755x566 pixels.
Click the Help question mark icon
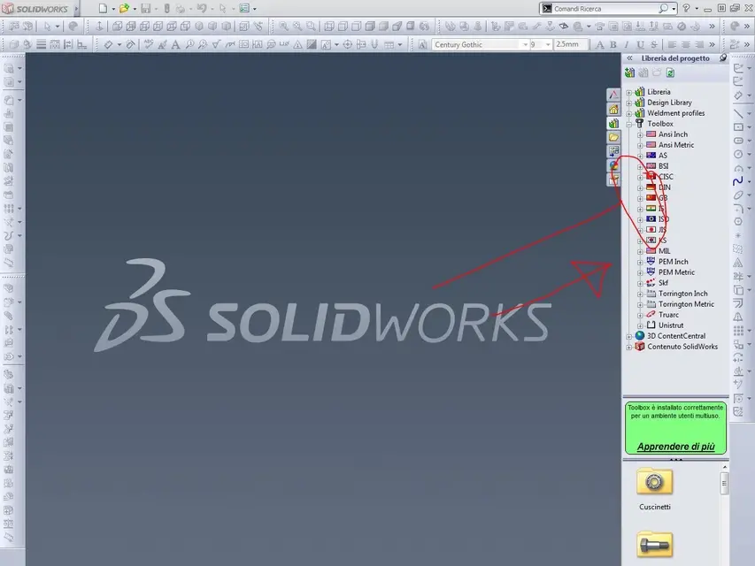pos(686,8)
